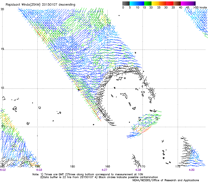This screenshot has width=208, height=182.
Task: Click the title text 'Rapidscat Winds(25KM)'
Action: 23,5
